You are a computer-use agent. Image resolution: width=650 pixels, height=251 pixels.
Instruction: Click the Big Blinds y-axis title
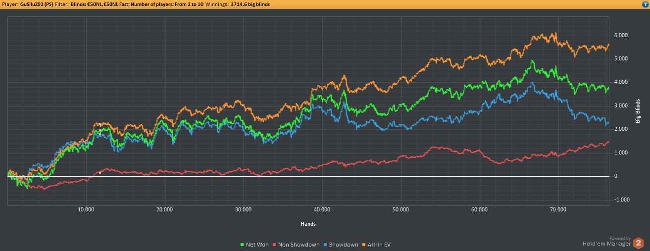click(x=638, y=111)
